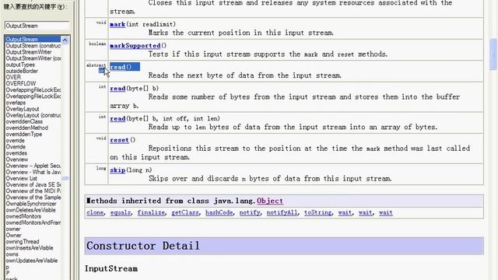Open the mark(int readlimit) method link
498x280 pixels.
[117, 24]
